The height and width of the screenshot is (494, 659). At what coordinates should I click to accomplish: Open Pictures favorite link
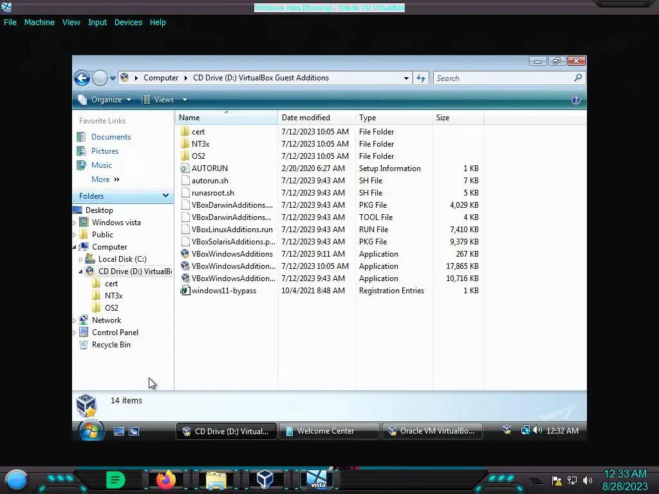point(105,151)
